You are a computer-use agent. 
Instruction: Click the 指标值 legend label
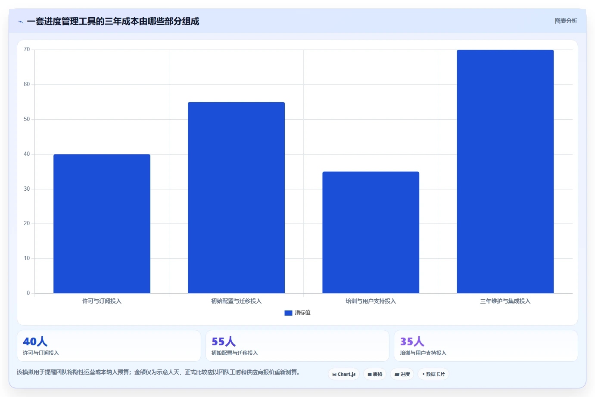[302, 313]
